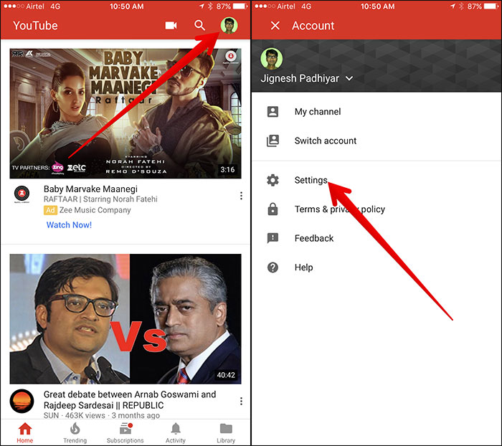Tap 463K views metadata line
Screen dimensions: 502x446
[x=102, y=416]
